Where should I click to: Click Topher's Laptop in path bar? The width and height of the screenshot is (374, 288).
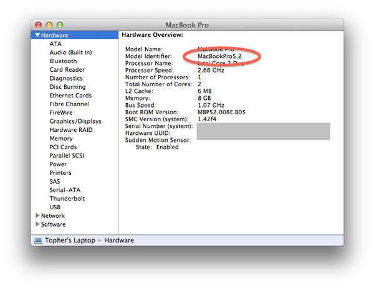pyautogui.click(x=70, y=241)
